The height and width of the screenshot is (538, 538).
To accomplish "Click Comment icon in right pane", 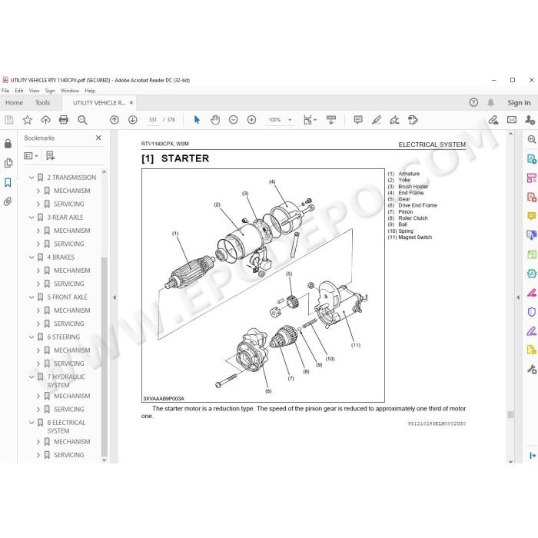I will tap(532, 216).
